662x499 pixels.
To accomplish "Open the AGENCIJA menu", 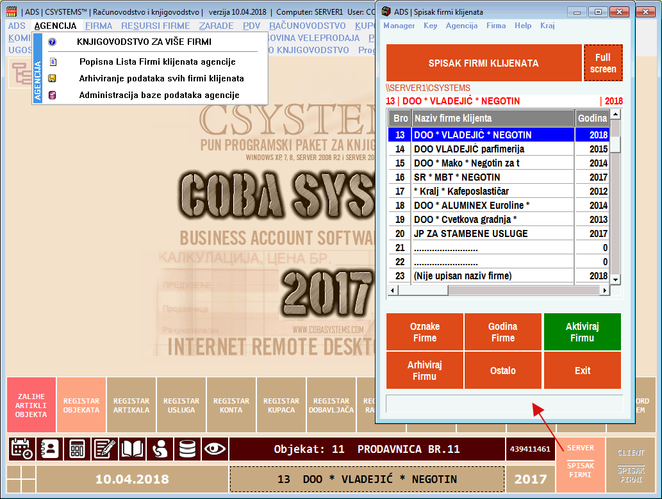I will click(55, 26).
